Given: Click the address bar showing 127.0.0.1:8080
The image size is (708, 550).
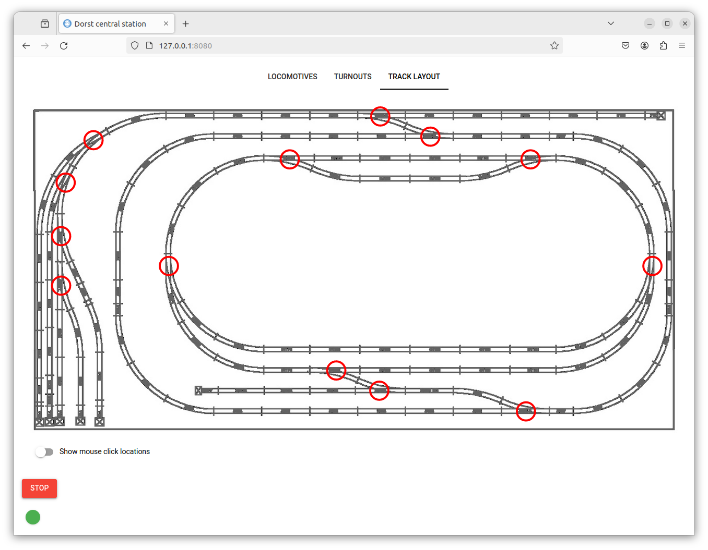Looking at the screenshot, I should coord(345,46).
